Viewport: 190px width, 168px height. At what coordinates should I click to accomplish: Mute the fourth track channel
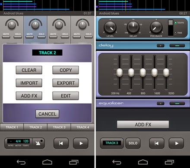77,37
